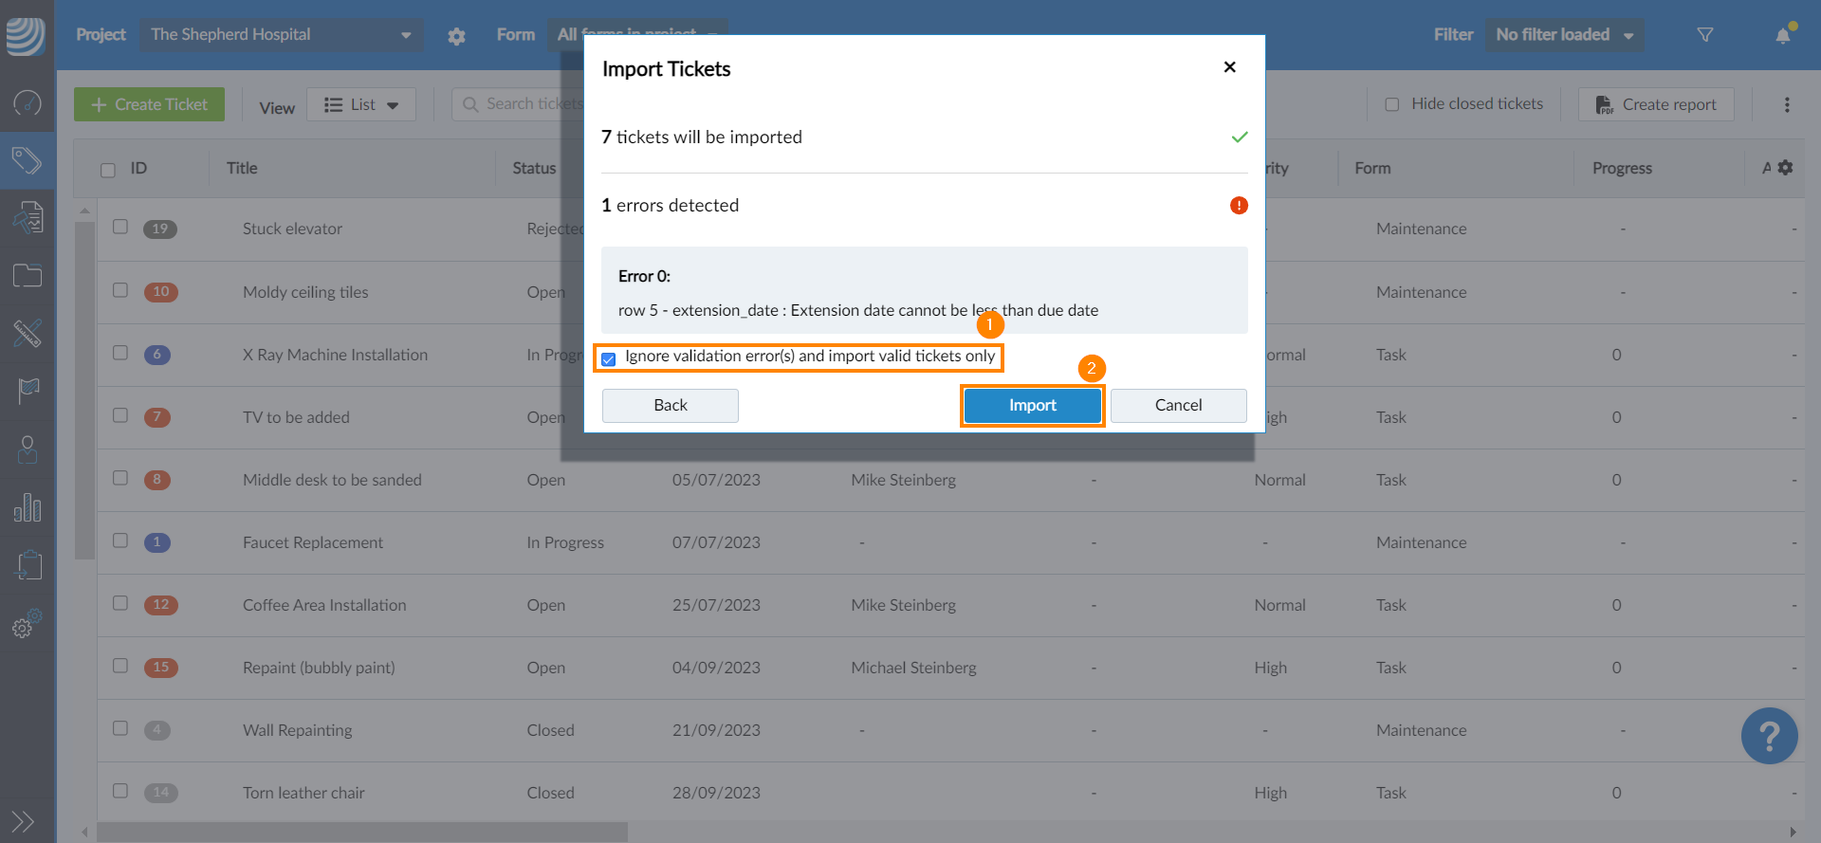Image resolution: width=1821 pixels, height=843 pixels.
Task: Uncheck Ignore validation errors checkbox
Action: click(x=609, y=358)
